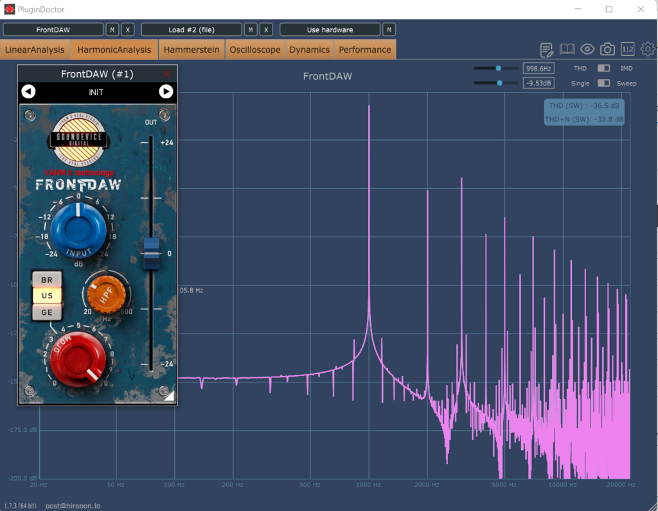
Task: Open the INIT preset selector
Action: tap(96, 92)
